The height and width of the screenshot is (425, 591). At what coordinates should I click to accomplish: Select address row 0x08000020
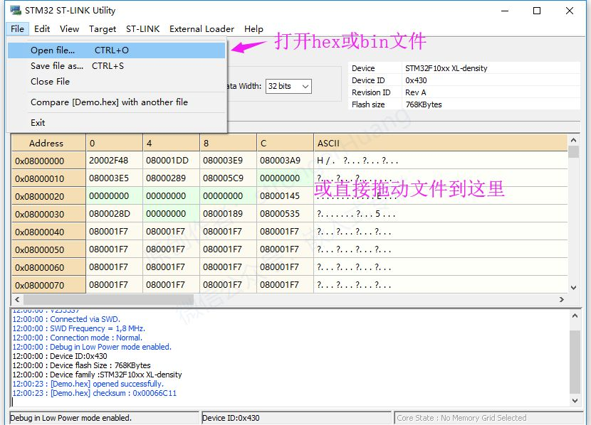pos(48,196)
